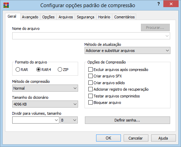181x147 pixels.
Task: Click the Definir senha button
Action: coord(127,120)
